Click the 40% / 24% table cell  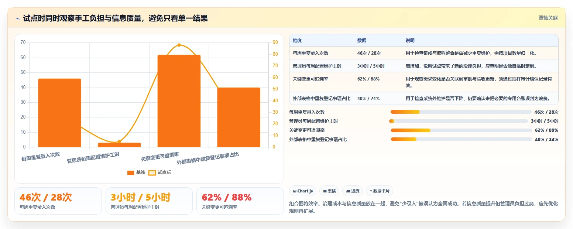tap(368, 99)
